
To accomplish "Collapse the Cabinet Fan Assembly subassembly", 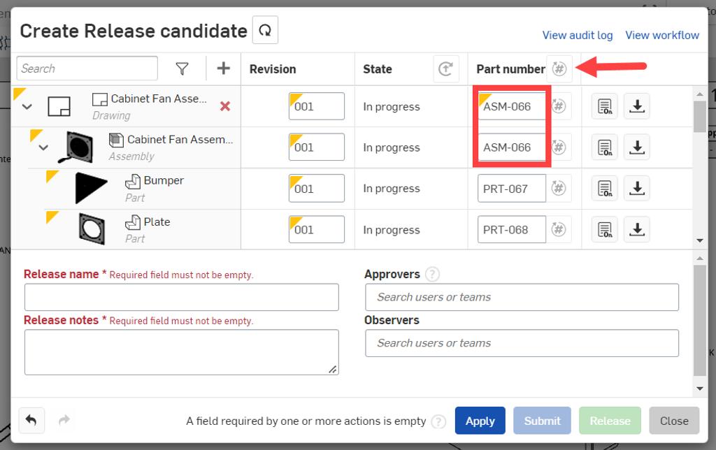I will pos(43,147).
